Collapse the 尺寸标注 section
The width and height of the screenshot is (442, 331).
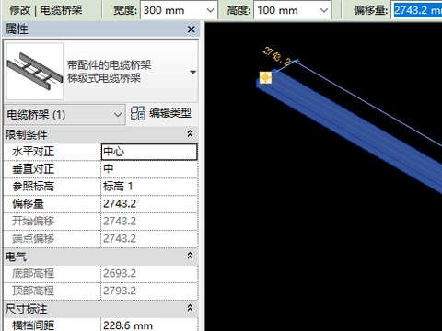click(x=190, y=308)
